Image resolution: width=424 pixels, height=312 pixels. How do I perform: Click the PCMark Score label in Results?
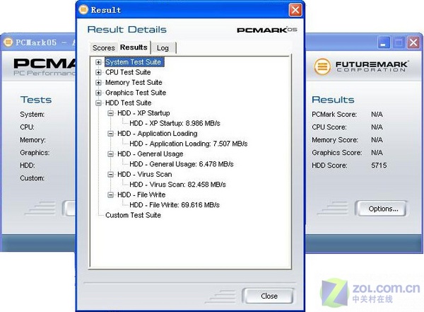[x=334, y=115]
